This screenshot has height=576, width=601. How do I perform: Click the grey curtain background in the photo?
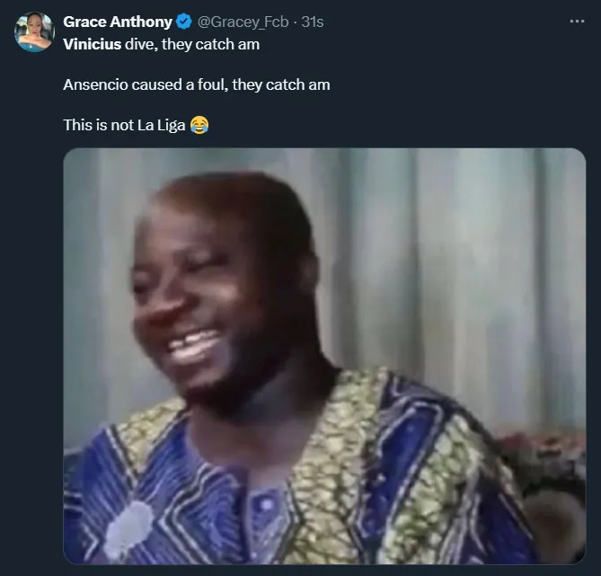[x=449, y=270]
